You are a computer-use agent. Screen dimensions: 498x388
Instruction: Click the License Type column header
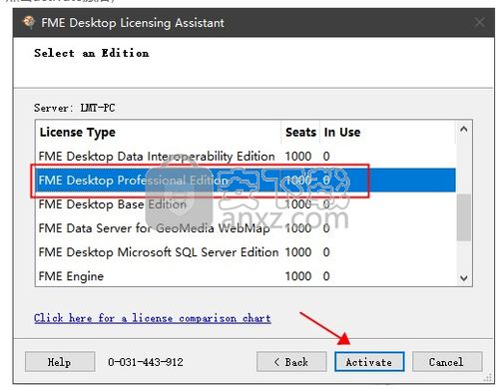159,133
